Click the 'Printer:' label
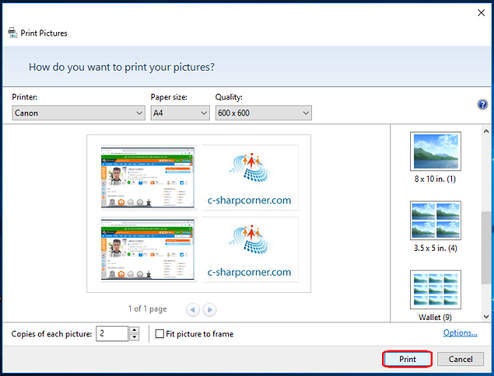 (x=25, y=97)
